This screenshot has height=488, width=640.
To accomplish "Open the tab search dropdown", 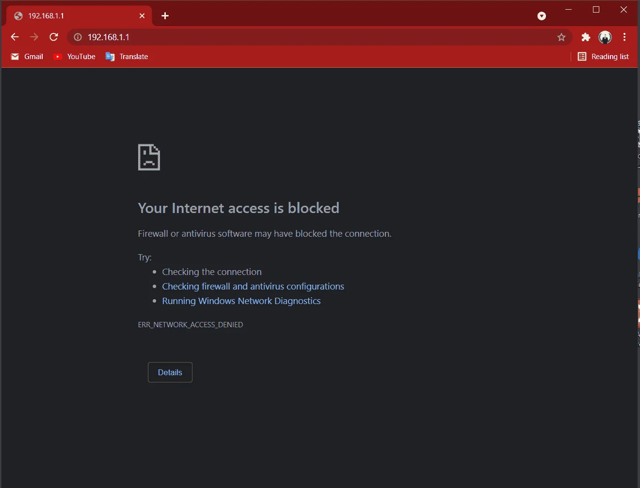I will (x=542, y=16).
